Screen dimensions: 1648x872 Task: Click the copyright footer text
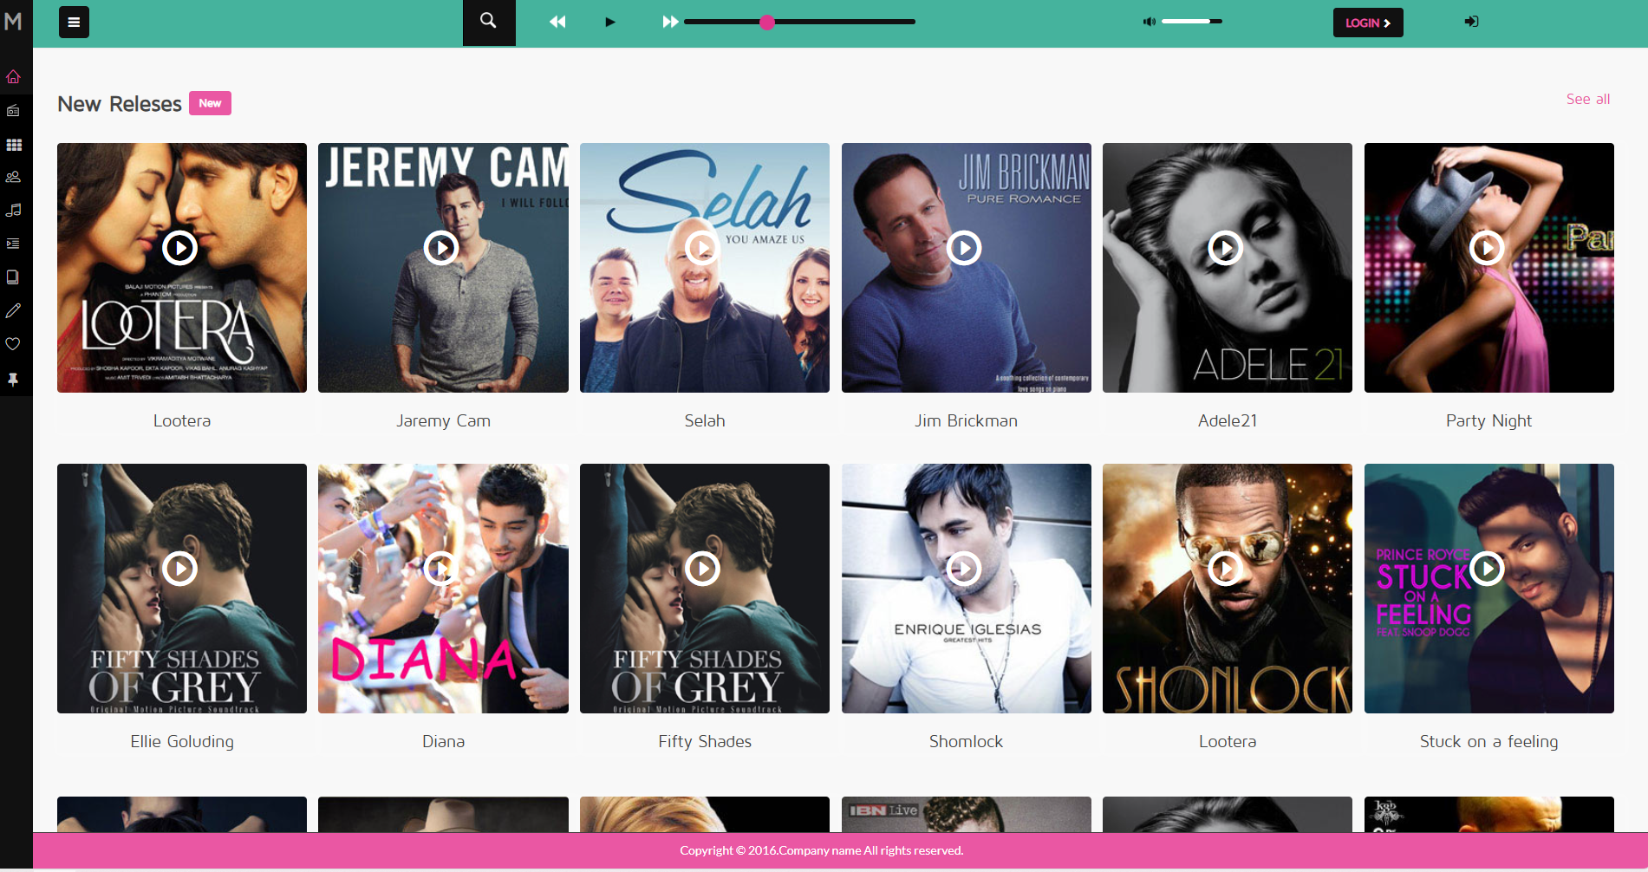click(822, 850)
